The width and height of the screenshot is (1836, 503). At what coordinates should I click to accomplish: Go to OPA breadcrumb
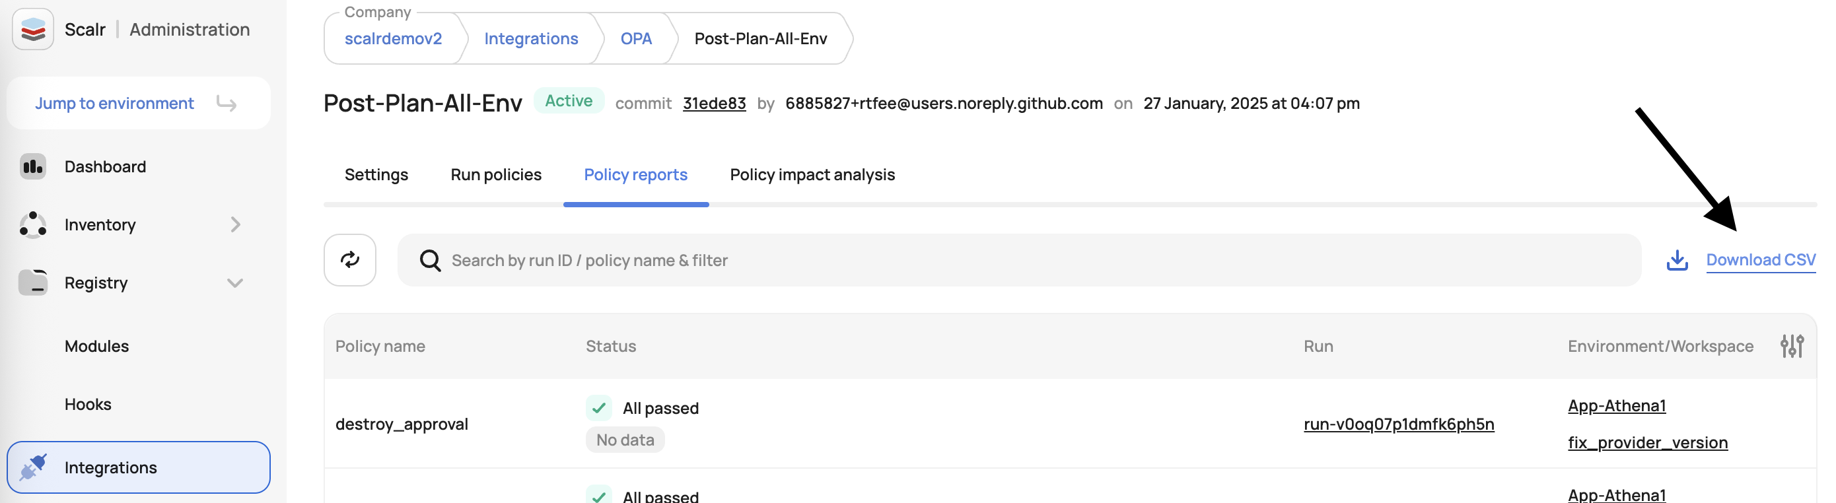click(x=637, y=38)
